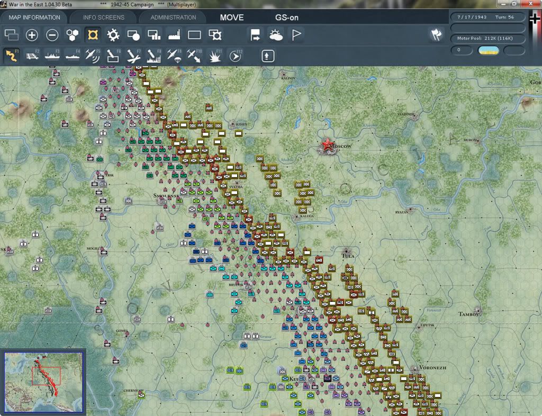Select the F4 ship mode
This screenshot has height=416, width=542.
point(73,56)
